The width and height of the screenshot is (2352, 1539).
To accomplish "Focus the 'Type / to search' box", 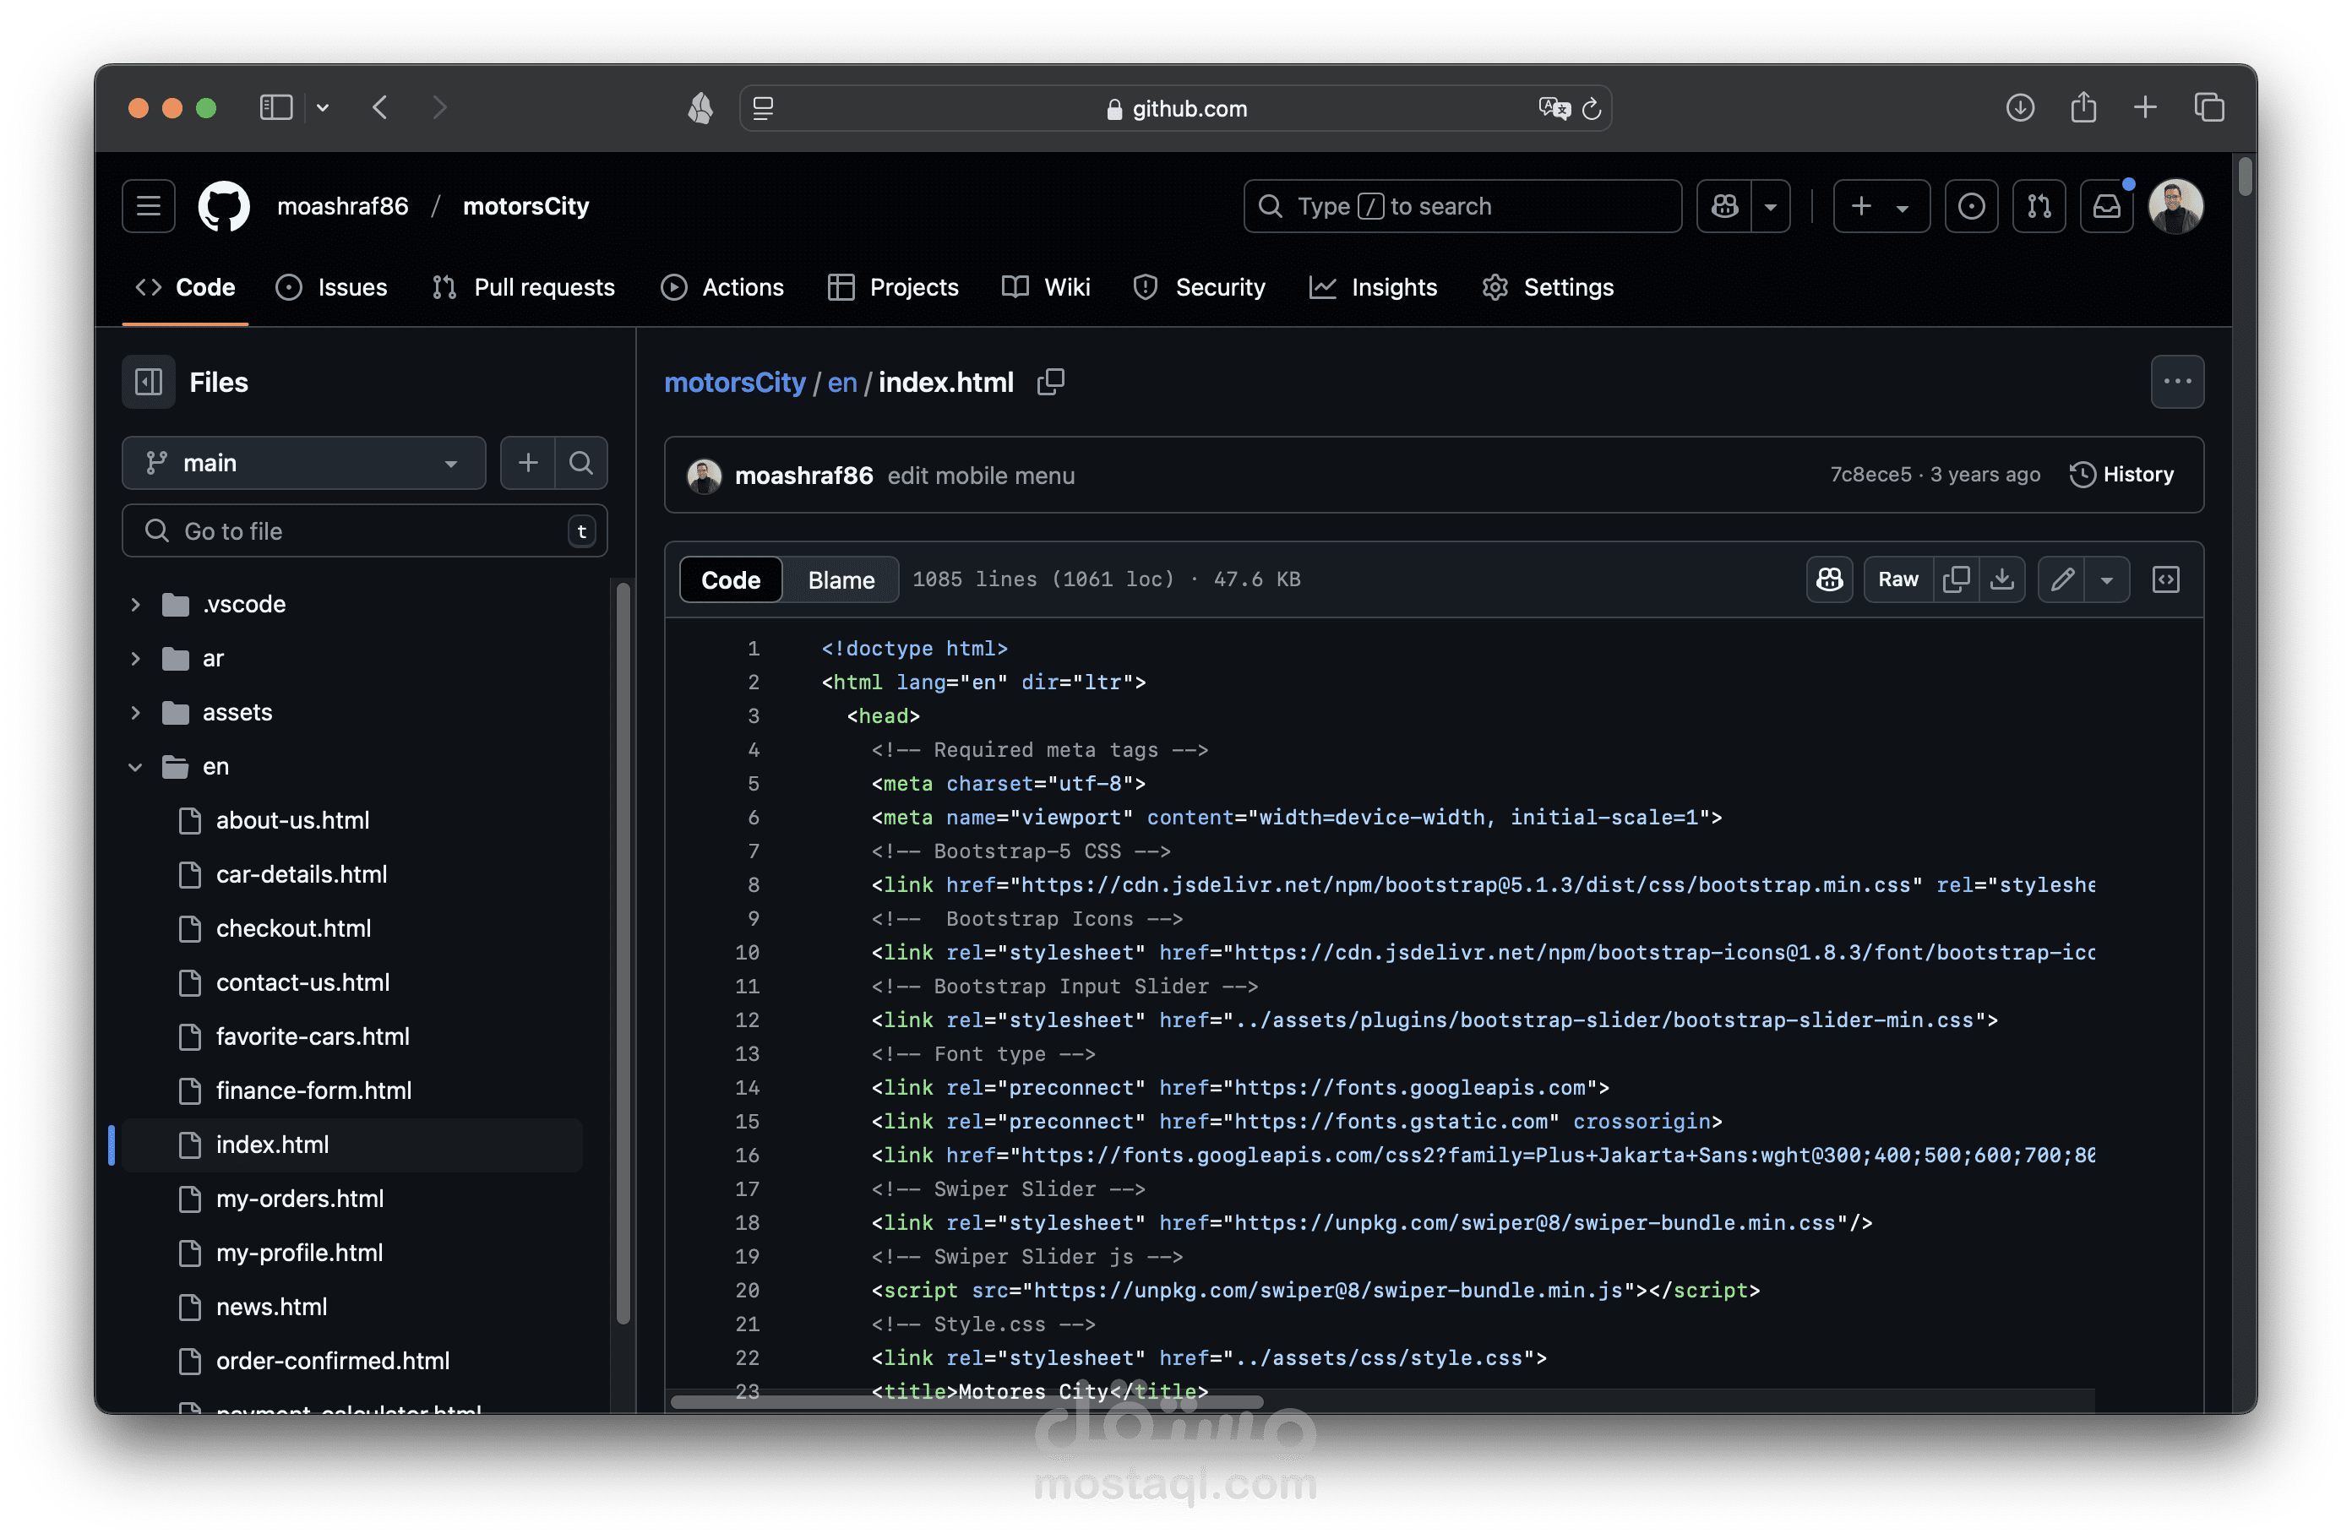I will (1462, 206).
